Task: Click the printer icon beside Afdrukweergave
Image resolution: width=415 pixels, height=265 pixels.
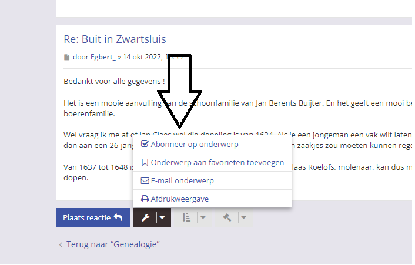Action: tap(145, 199)
